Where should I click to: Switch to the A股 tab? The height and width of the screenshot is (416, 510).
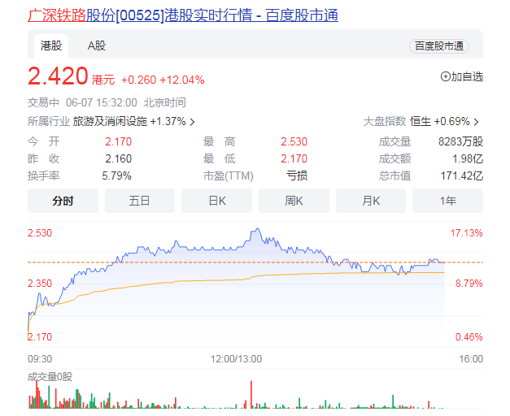pyautogui.click(x=96, y=45)
